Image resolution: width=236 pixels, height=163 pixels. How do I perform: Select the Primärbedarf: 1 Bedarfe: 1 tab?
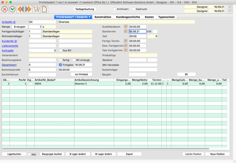tap(73, 17)
